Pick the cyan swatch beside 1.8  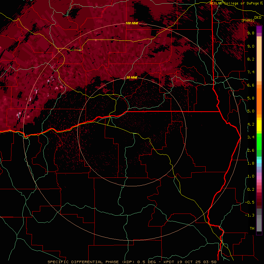click(x=259, y=161)
